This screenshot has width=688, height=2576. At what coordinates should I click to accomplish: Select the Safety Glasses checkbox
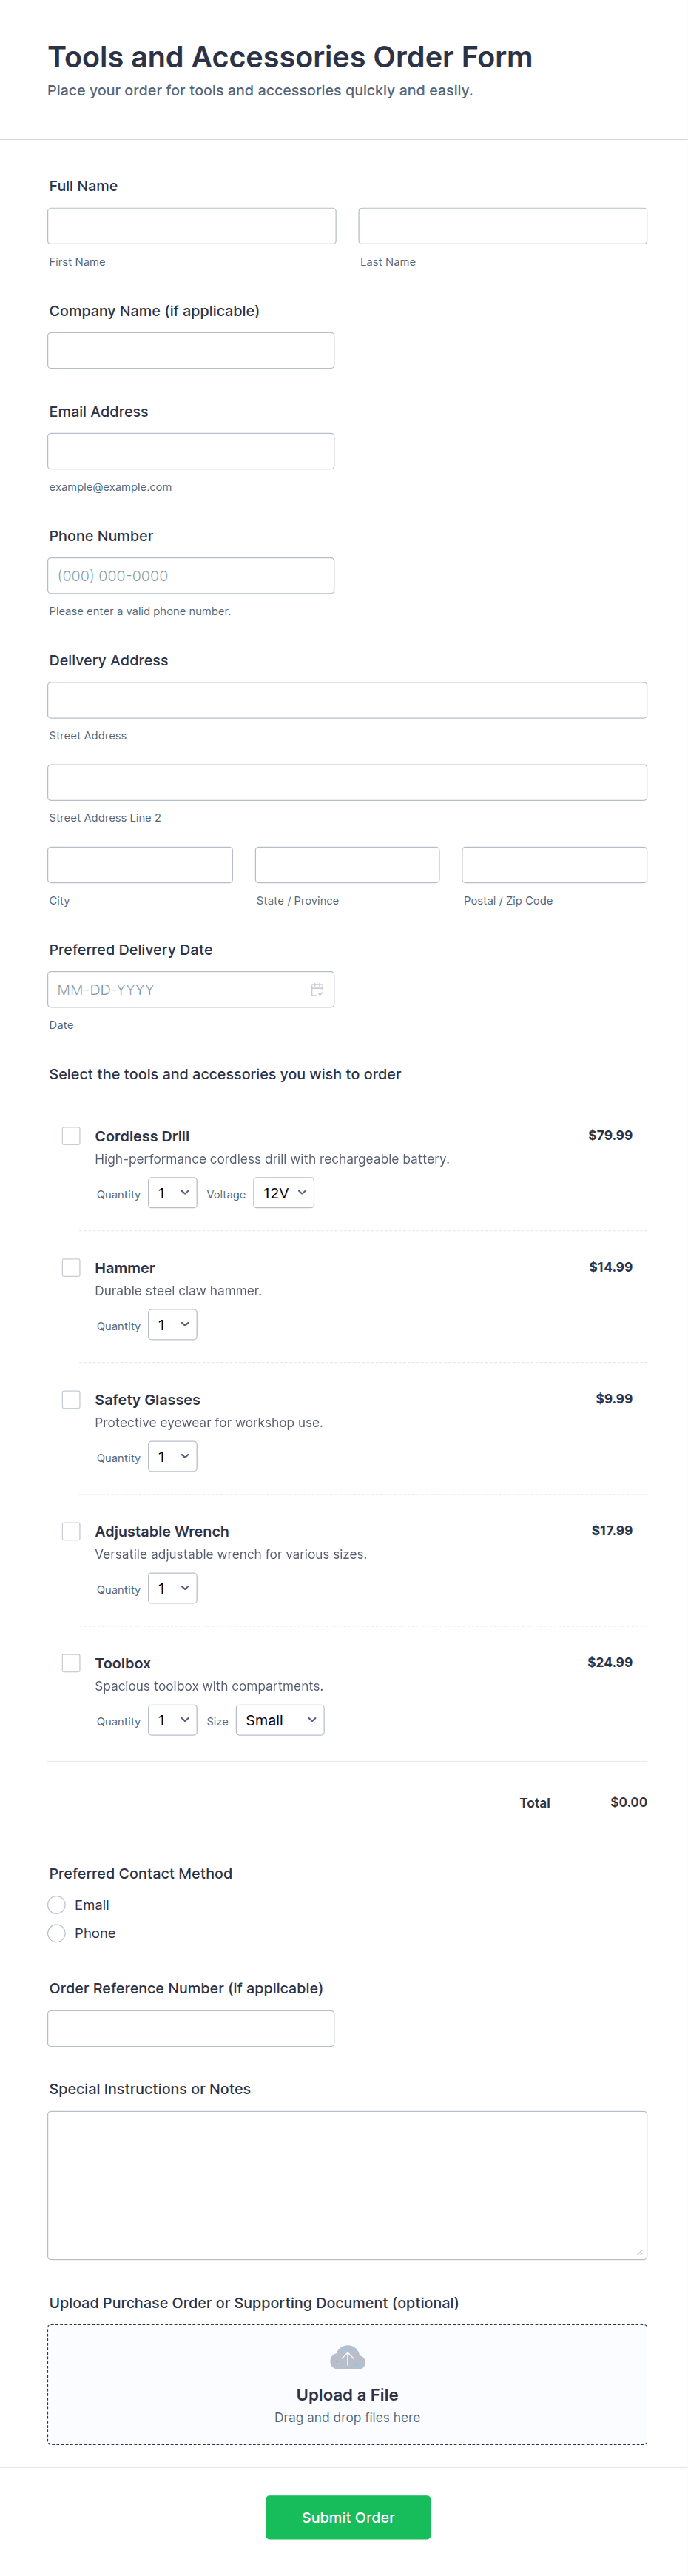click(x=71, y=1399)
